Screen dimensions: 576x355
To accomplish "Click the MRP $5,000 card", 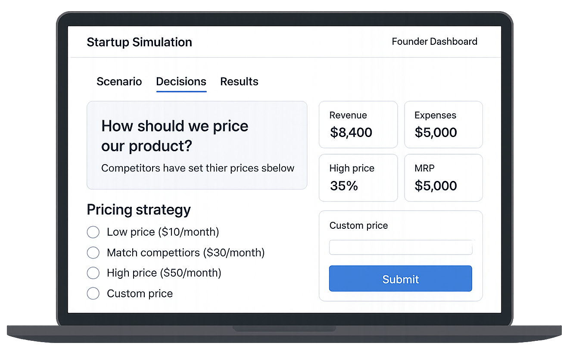I will pyautogui.click(x=443, y=177).
